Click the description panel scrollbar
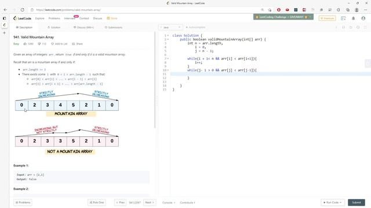The width and height of the screenshot is (371, 208). [155, 80]
